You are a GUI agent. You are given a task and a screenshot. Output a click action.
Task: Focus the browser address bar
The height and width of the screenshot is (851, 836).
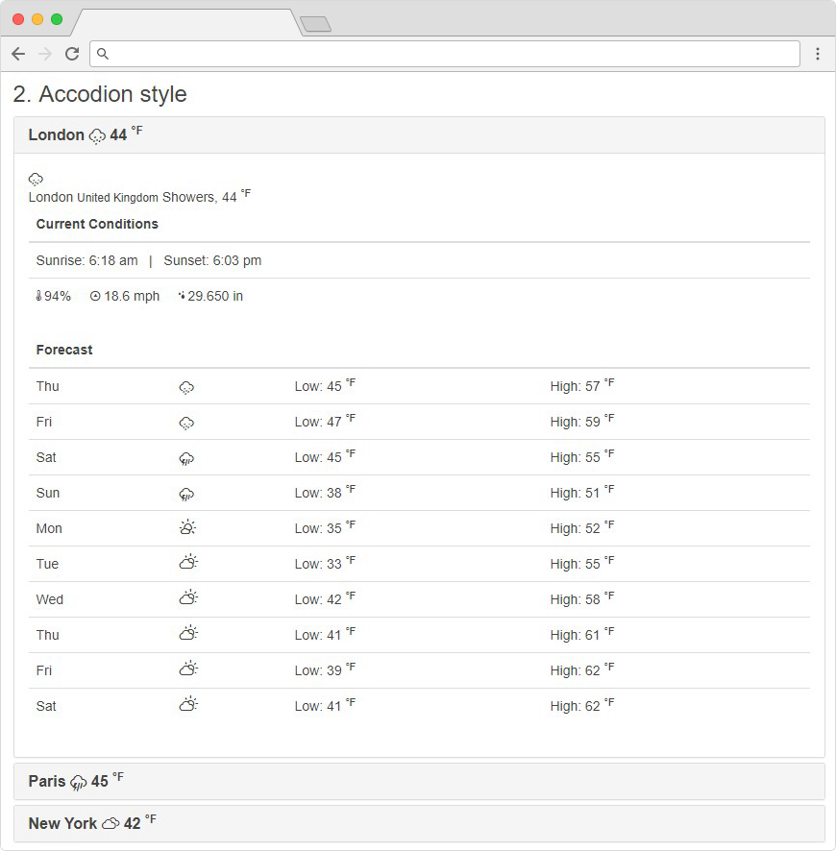[445, 54]
